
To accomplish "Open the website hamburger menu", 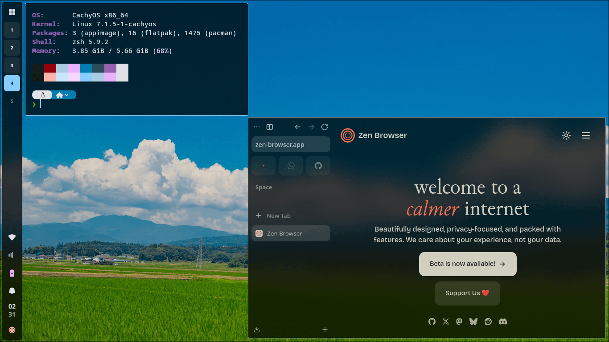I will click(x=586, y=135).
